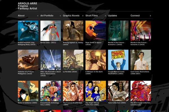The image size is (169, 112).
Task: Open the Rivermaya Collection thumbnail image
Action: [141, 91]
